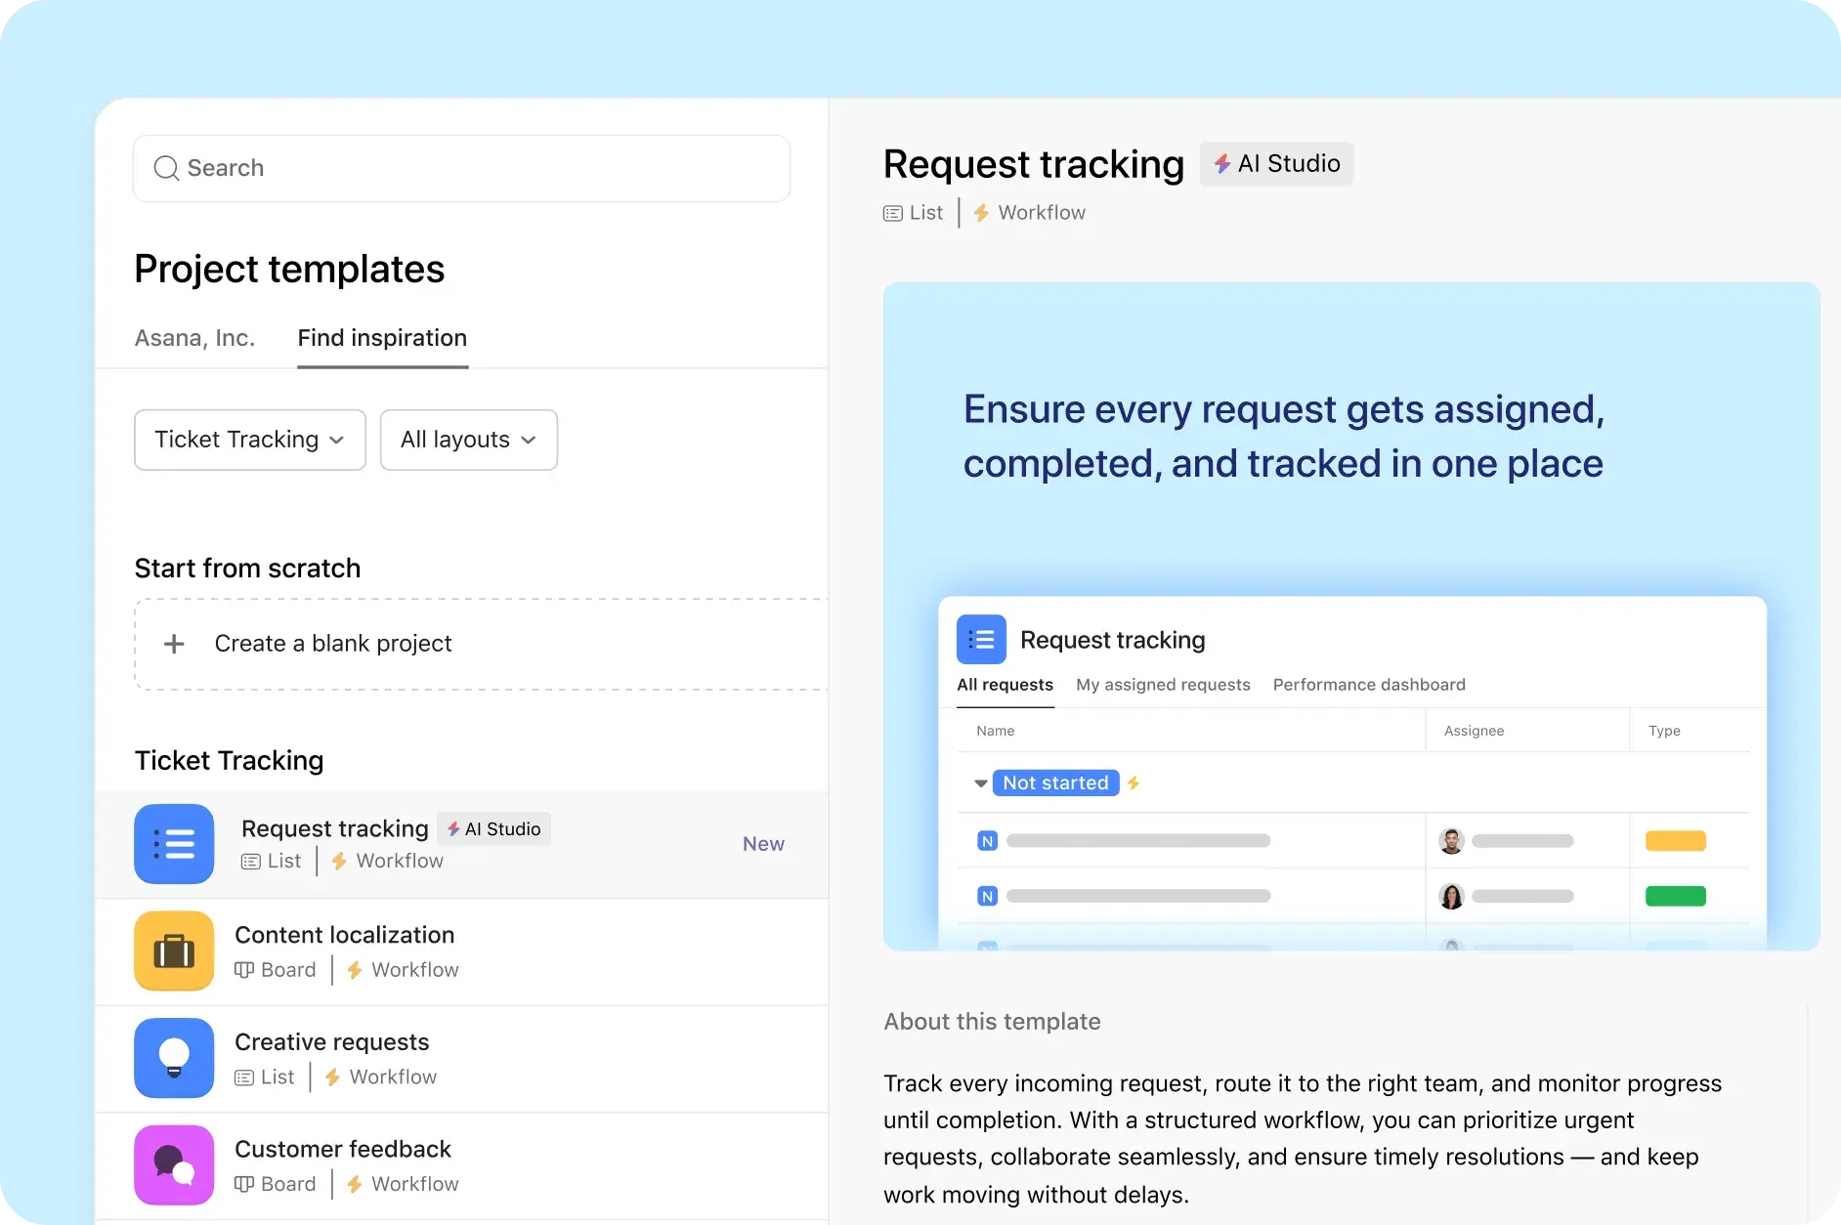This screenshot has height=1225, width=1841.
Task: Click Create a blank project
Action: click(x=333, y=644)
